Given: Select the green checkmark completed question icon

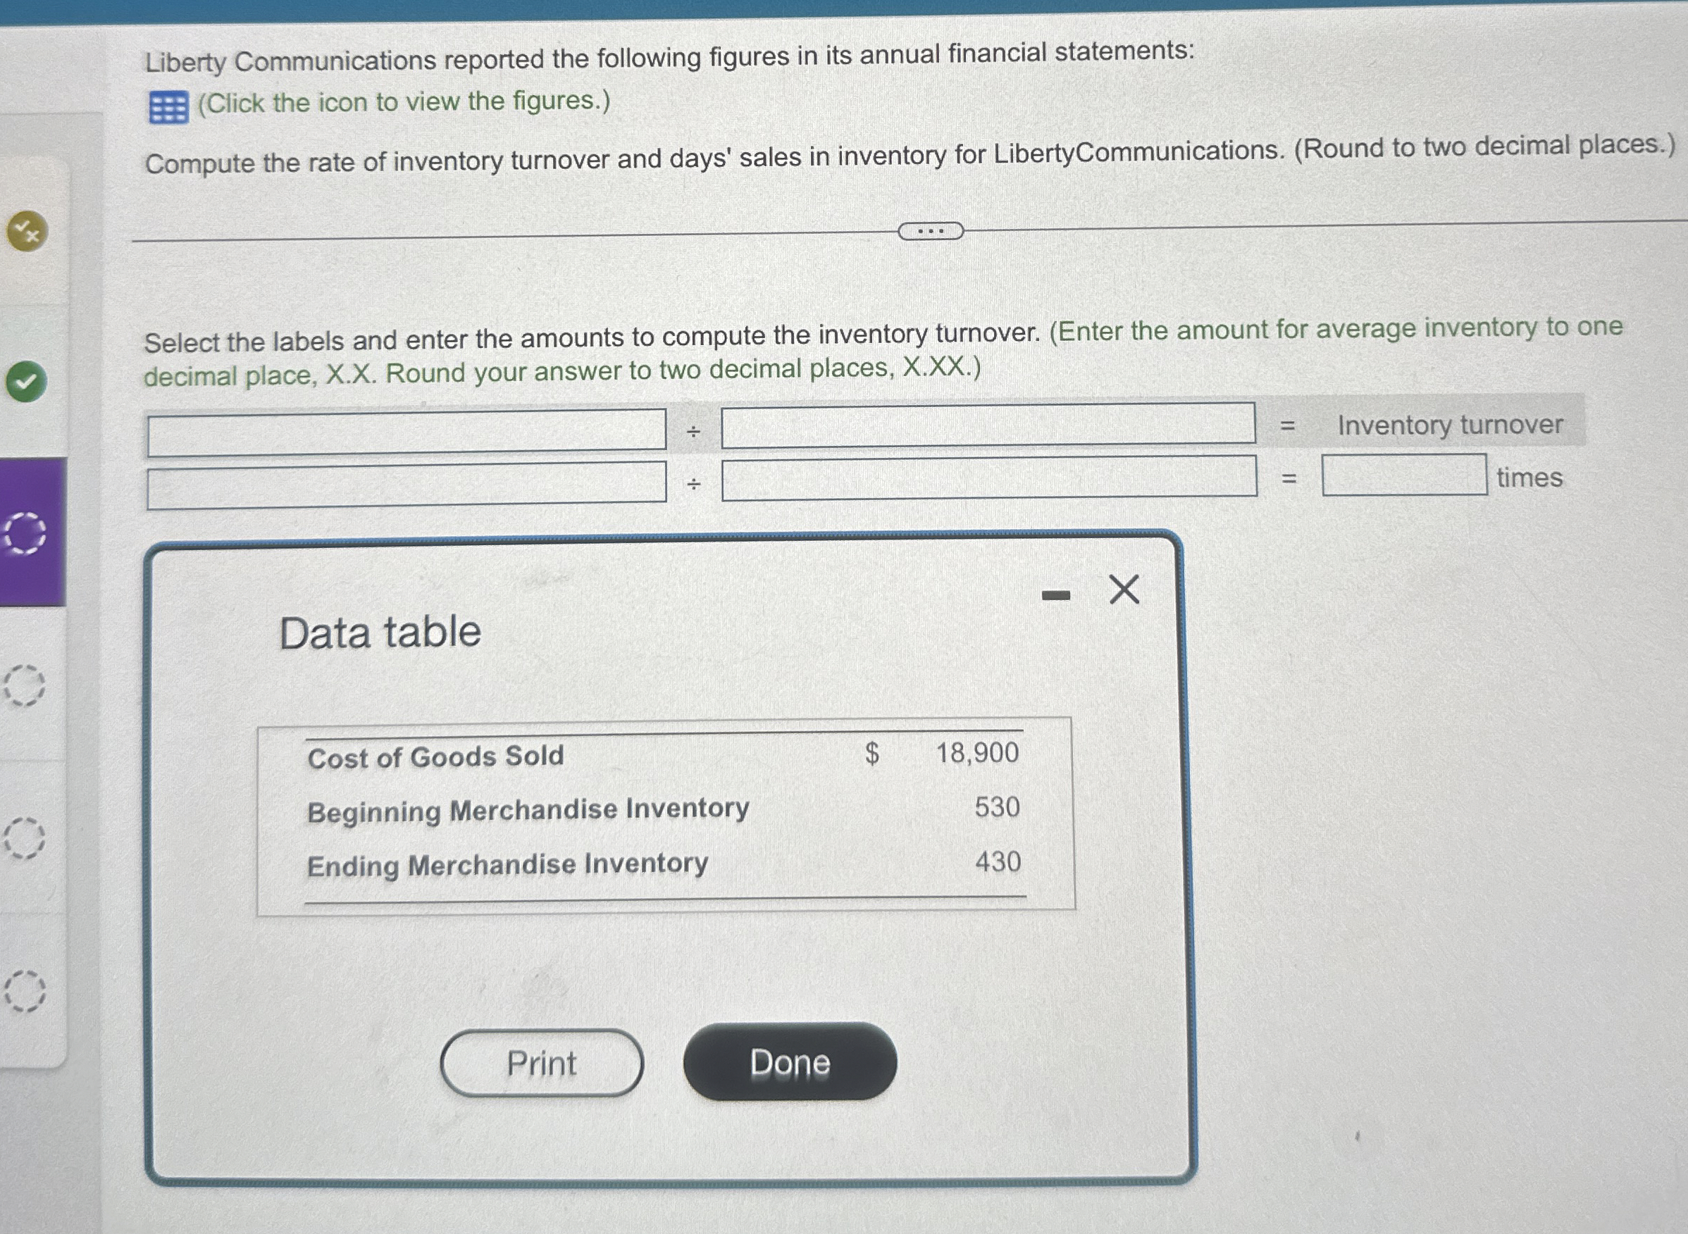Looking at the screenshot, I should (x=26, y=381).
